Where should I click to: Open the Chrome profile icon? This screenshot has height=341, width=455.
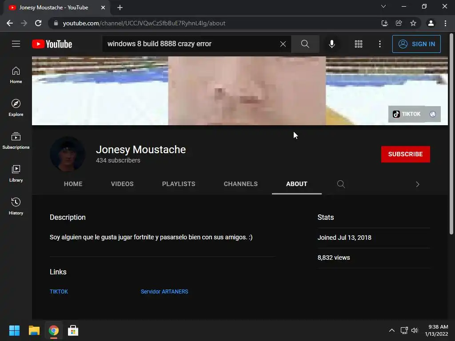pos(431,23)
